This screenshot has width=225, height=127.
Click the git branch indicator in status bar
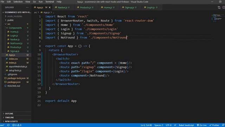(x=2, y=125)
